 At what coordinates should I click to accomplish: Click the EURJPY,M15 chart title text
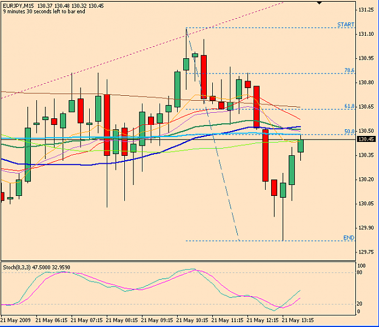[x=18, y=6]
